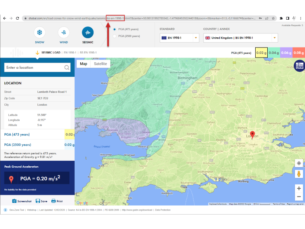The width and height of the screenshot is (305, 229).
Task: Click the info icon in footer
Action: 6,210
